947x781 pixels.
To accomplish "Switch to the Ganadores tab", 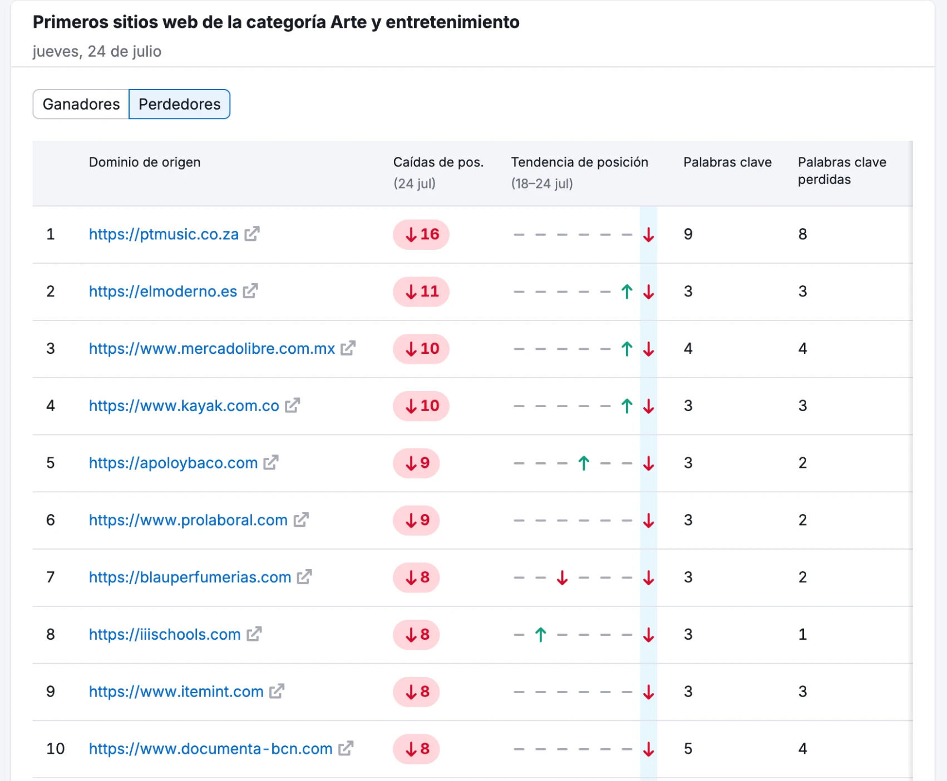I will (81, 104).
